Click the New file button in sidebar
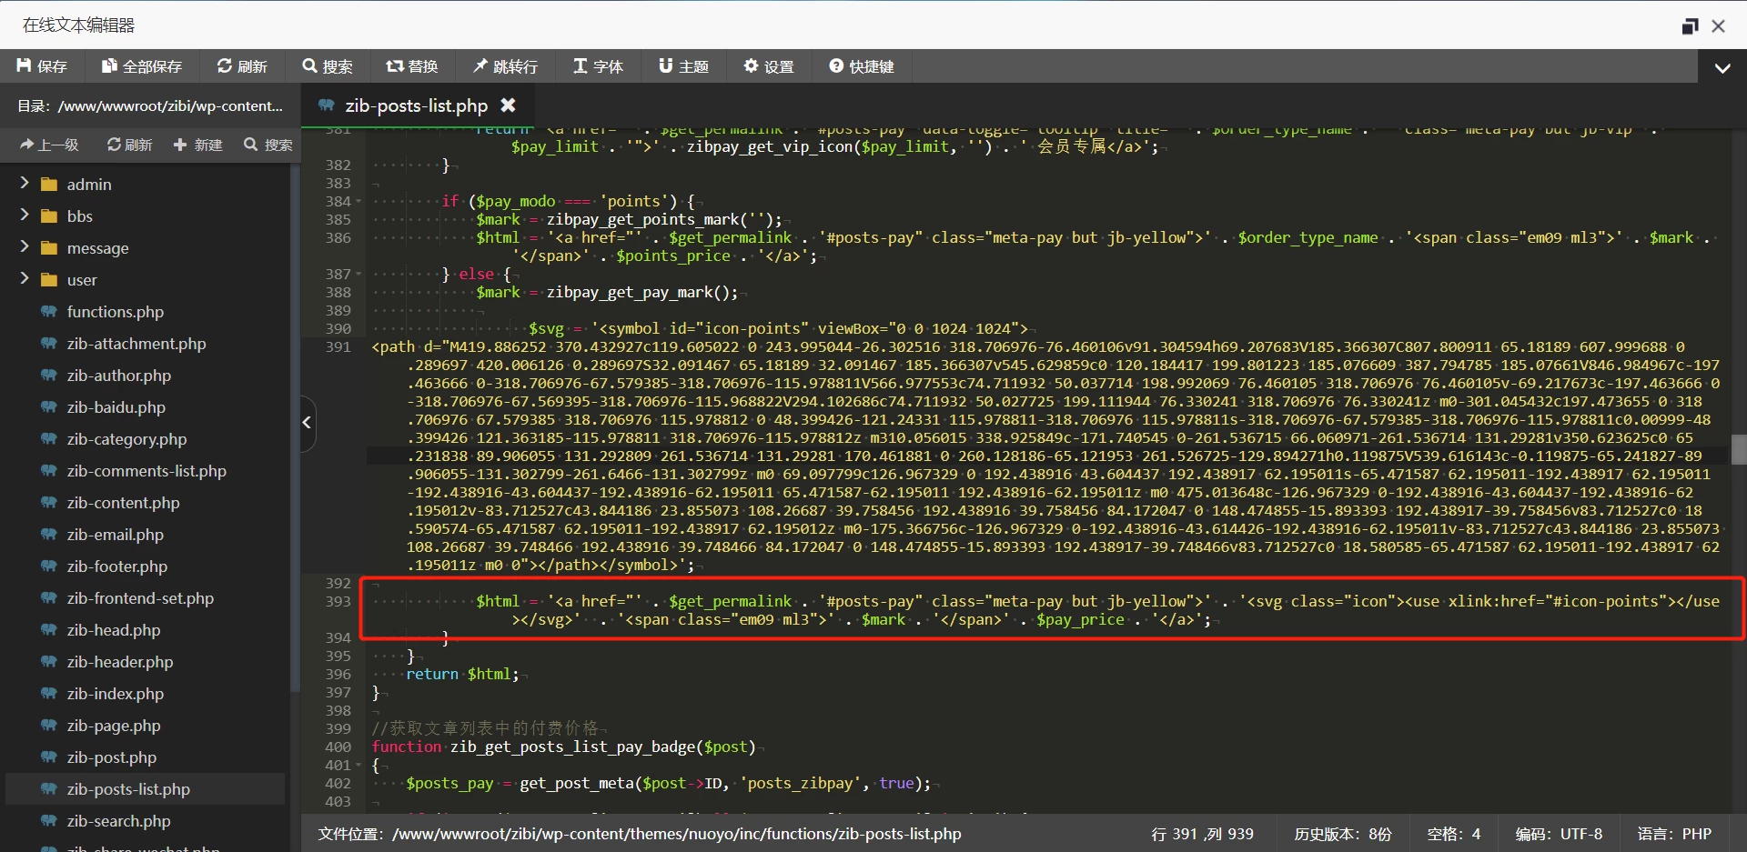1747x852 pixels. tap(197, 145)
